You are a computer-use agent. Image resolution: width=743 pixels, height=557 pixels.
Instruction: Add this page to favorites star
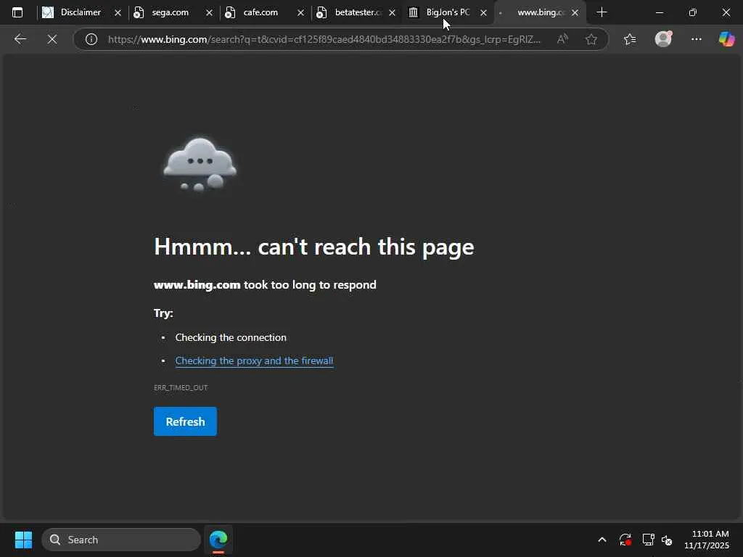coord(591,39)
